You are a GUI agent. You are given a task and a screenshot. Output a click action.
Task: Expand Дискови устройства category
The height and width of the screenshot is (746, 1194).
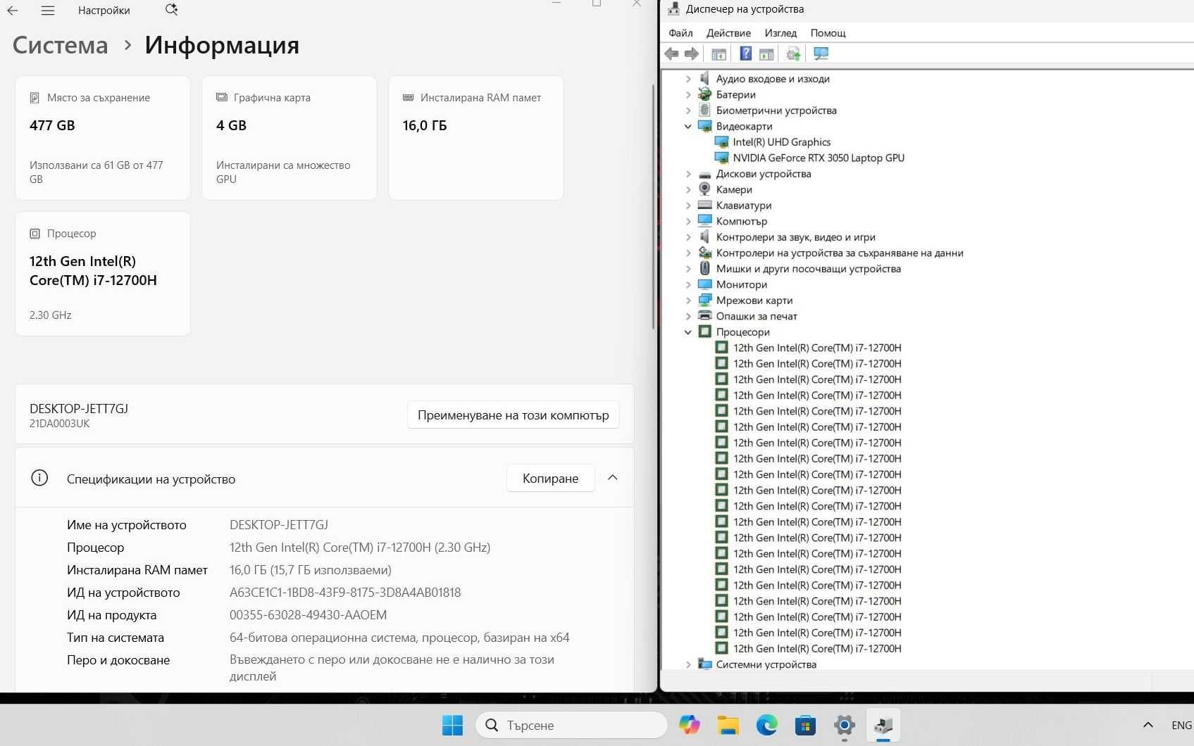tap(688, 174)
